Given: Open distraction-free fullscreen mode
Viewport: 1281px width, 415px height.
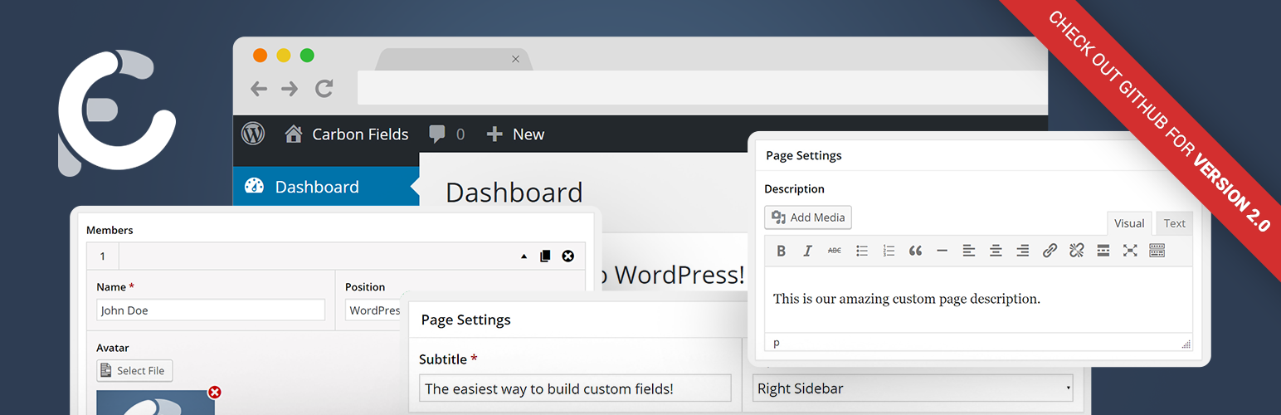Looking at the screenshot, I should click(1130, 251).
